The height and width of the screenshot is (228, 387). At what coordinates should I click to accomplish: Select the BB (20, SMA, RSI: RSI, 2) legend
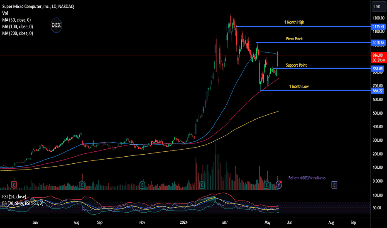23,204
